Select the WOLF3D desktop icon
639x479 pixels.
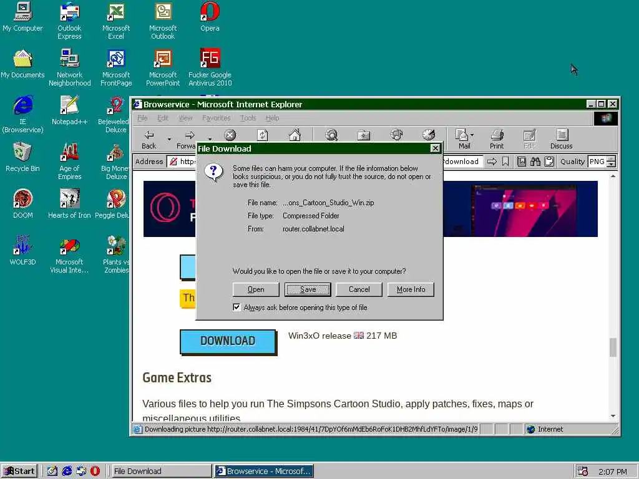(23, 251)
